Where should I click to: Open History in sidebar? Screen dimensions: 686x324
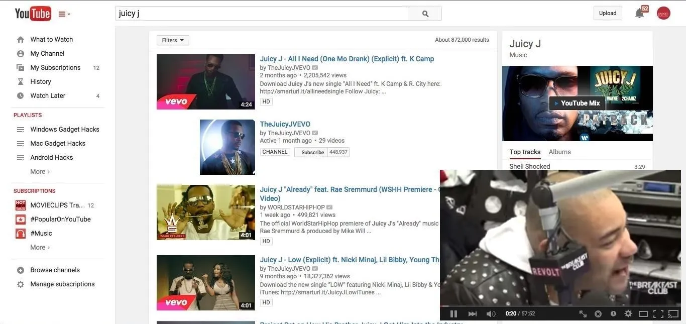click(41, 81)
